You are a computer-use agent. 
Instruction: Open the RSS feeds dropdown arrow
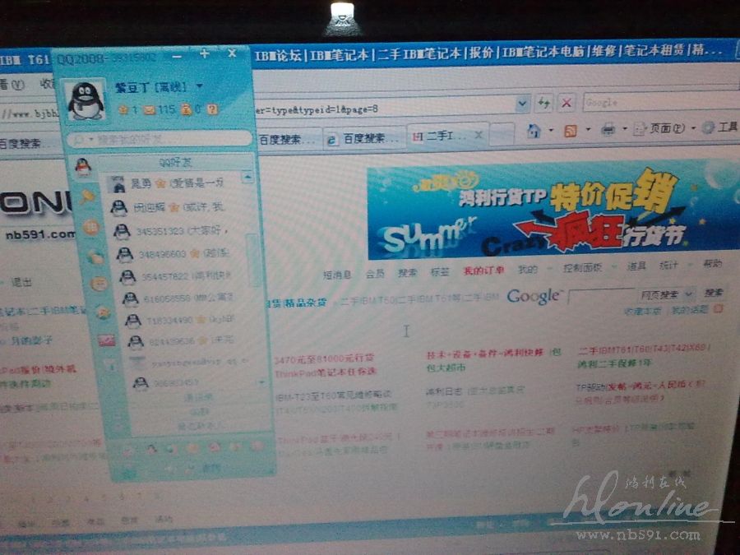point(588,129)
